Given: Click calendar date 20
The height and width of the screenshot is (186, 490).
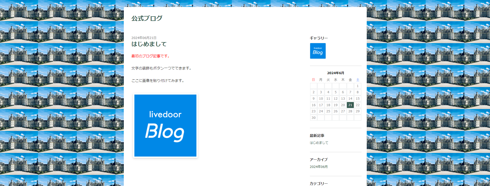Looking at the screenshot, I should [343, 105].
